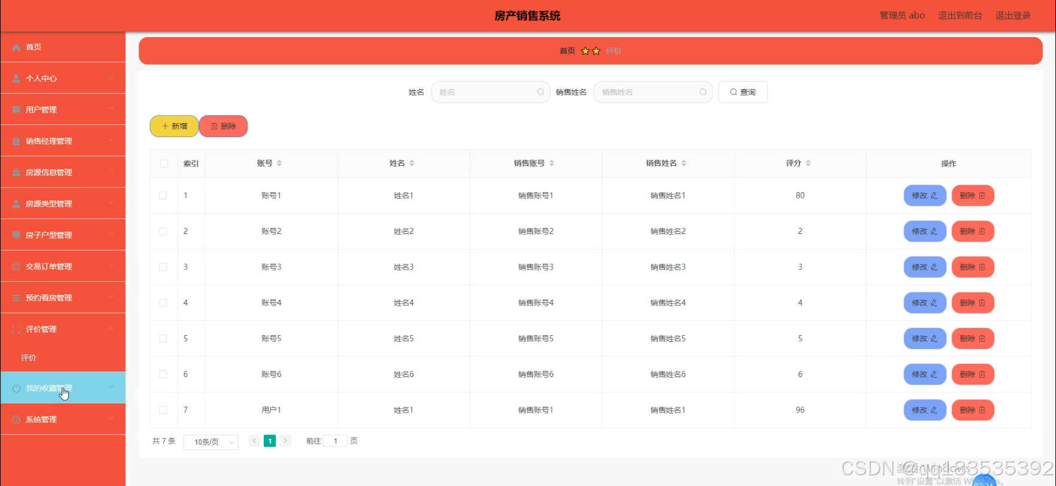This screenshot has height=486, width=1056.
Task: Open 我的收藏管理 menu
Action: coord(63,388)
